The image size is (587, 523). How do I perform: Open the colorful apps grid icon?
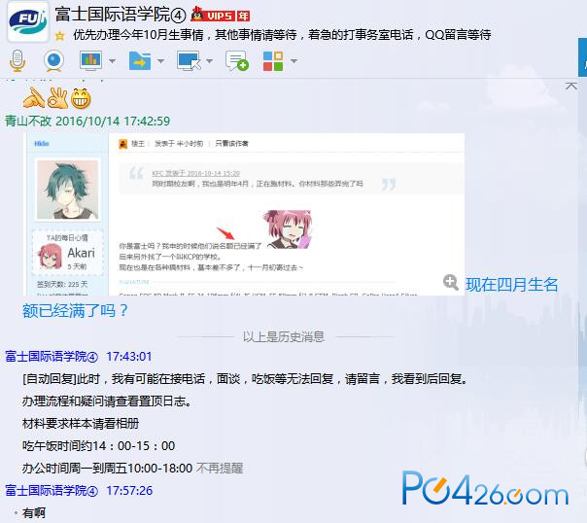(x=273, y=61)
